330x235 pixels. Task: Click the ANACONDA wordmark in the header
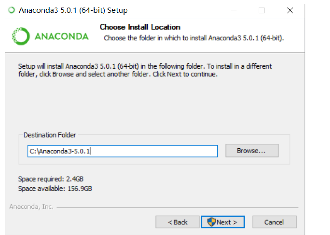[62, 36]
